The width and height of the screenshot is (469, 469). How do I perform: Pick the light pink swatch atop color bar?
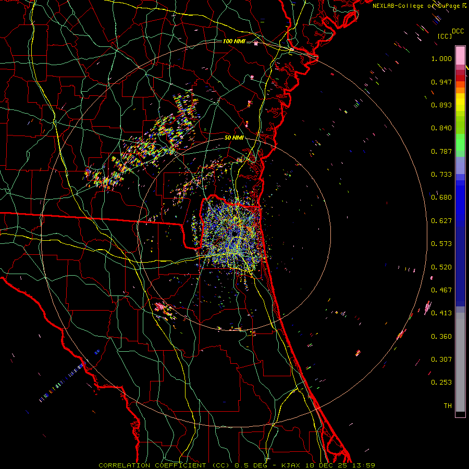click(x=460, y=55)
